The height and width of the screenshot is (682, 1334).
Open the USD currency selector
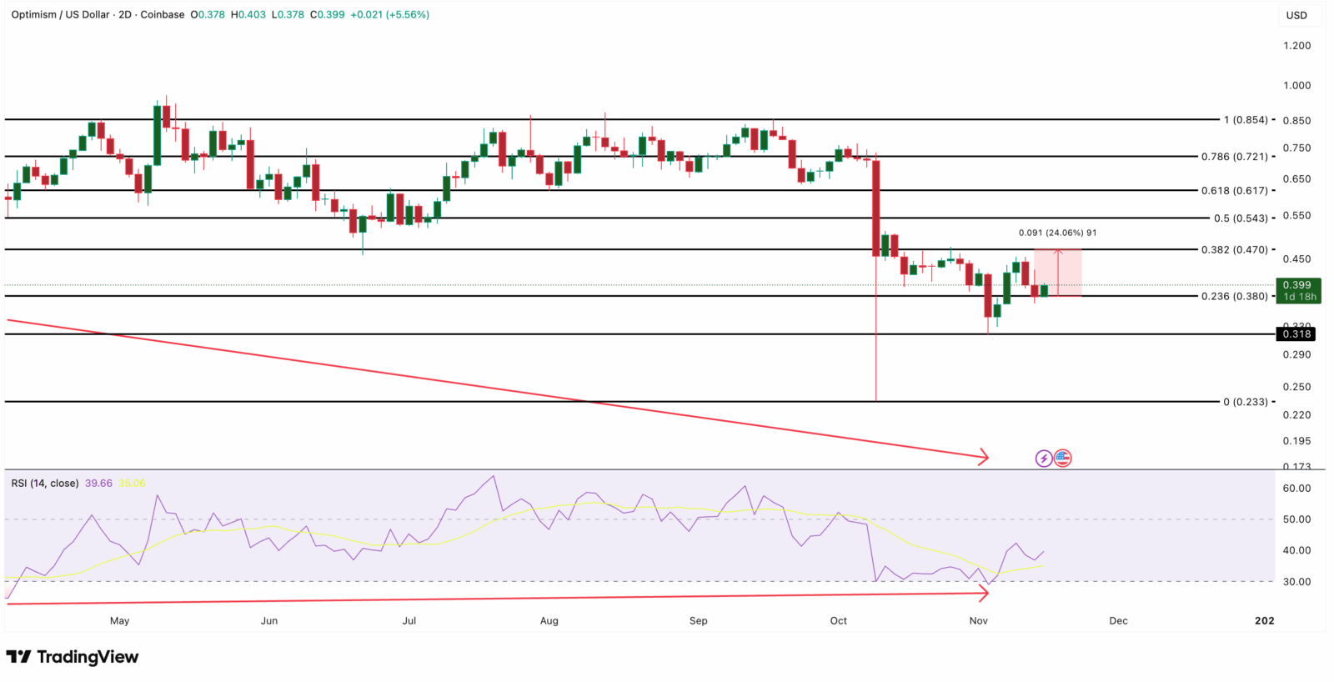point(1296,15)
